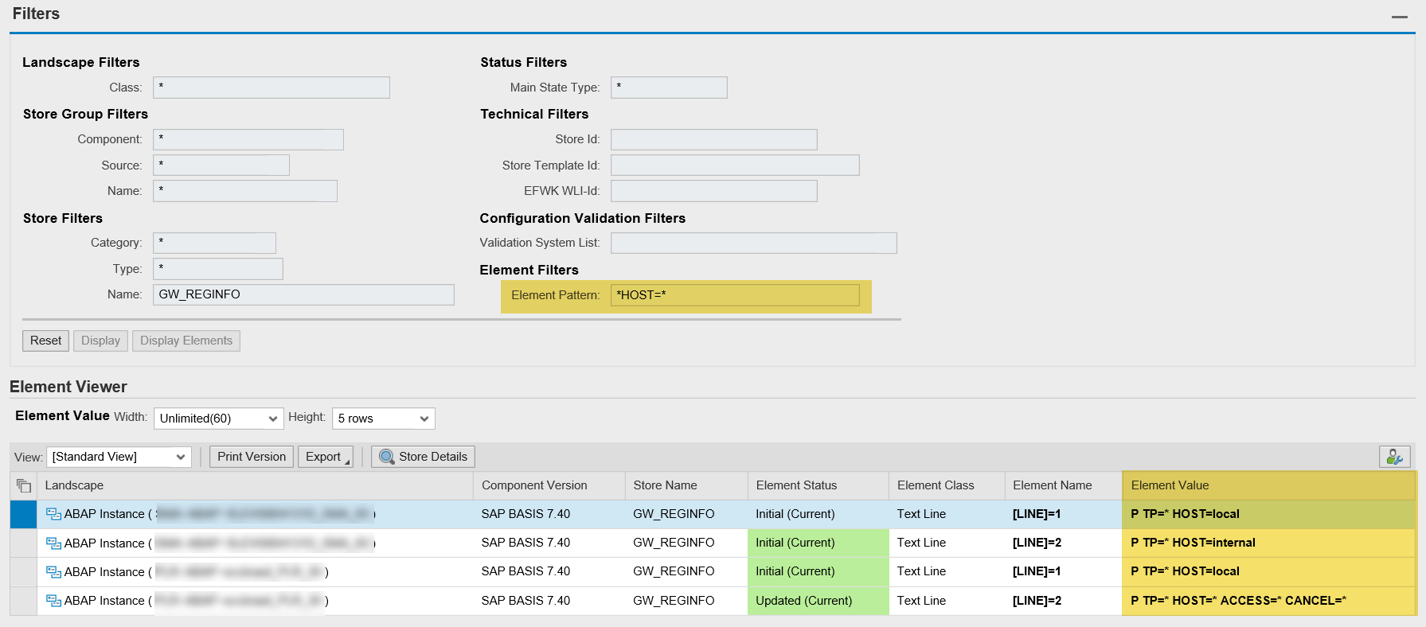Focus the EFWK WLI-Id field
The height and width of the screenshot is (627, 1426).
pyautogui.click(x=714, y=191)
